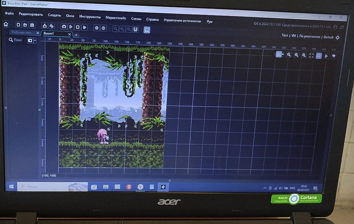Viewport: 354px width, 224px height.
Task: Clean the build cache with the broom icon
Action: [x=85, y=27]
